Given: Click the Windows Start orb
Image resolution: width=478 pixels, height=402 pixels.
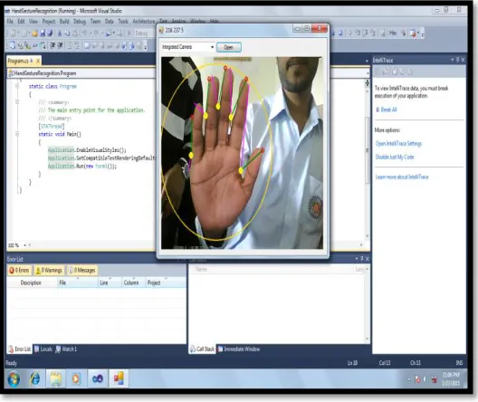Looking at the screenshot, I should point(14,379).
